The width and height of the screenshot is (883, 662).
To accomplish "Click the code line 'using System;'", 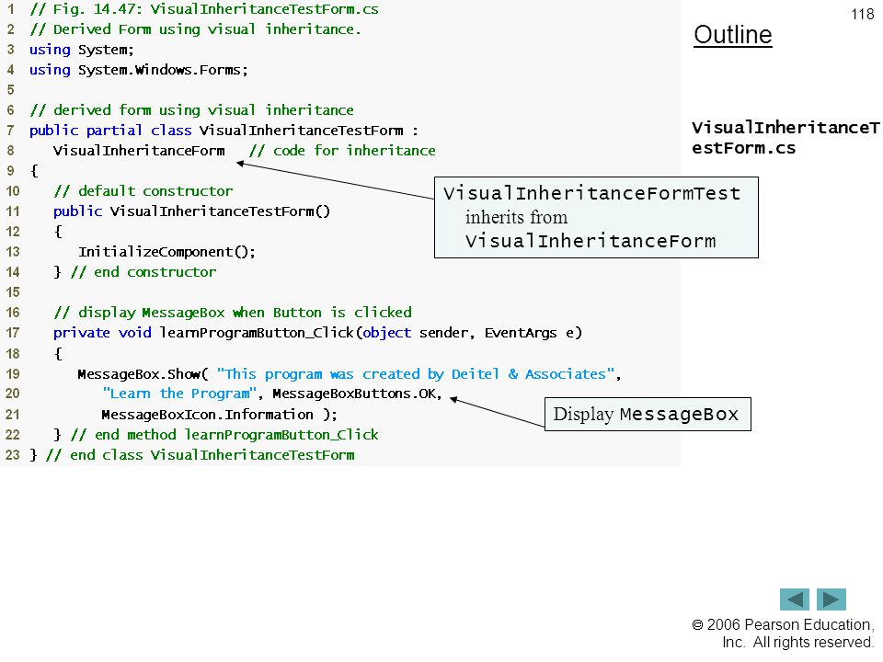I will [x=82, y=50].
